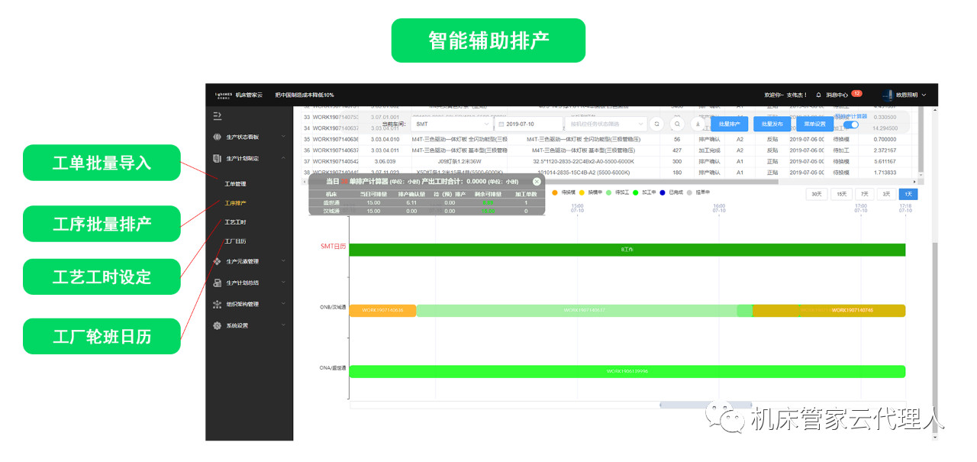Image resolution: width=977 pixels, height=462 pixels.
Task: Open the date picker showing 2019-07-10
Action: (527, 124)
